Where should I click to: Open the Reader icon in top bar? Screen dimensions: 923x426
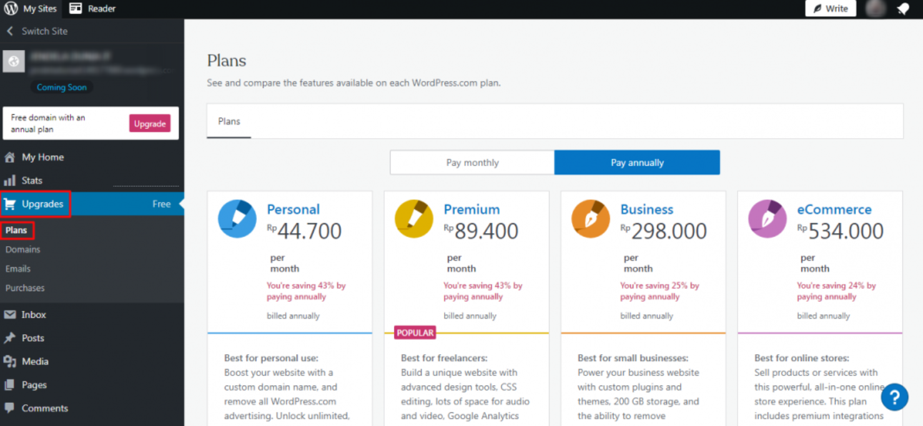click(76, 9)
